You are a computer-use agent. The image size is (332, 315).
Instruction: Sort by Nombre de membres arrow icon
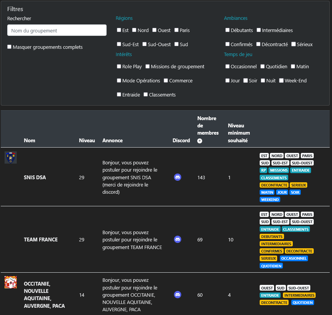tap(200, 141)
